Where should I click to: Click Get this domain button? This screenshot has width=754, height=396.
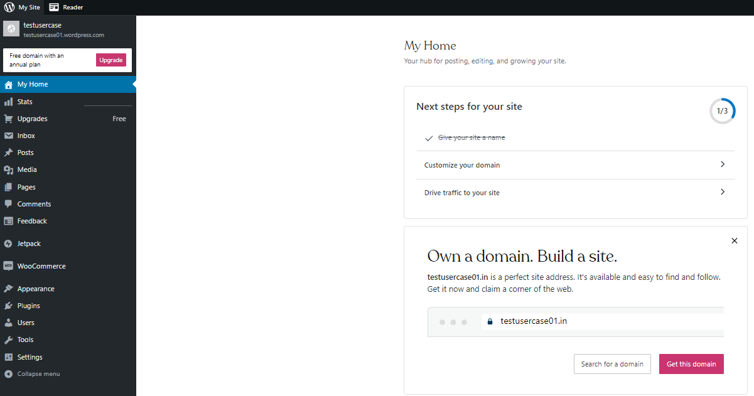691,364
